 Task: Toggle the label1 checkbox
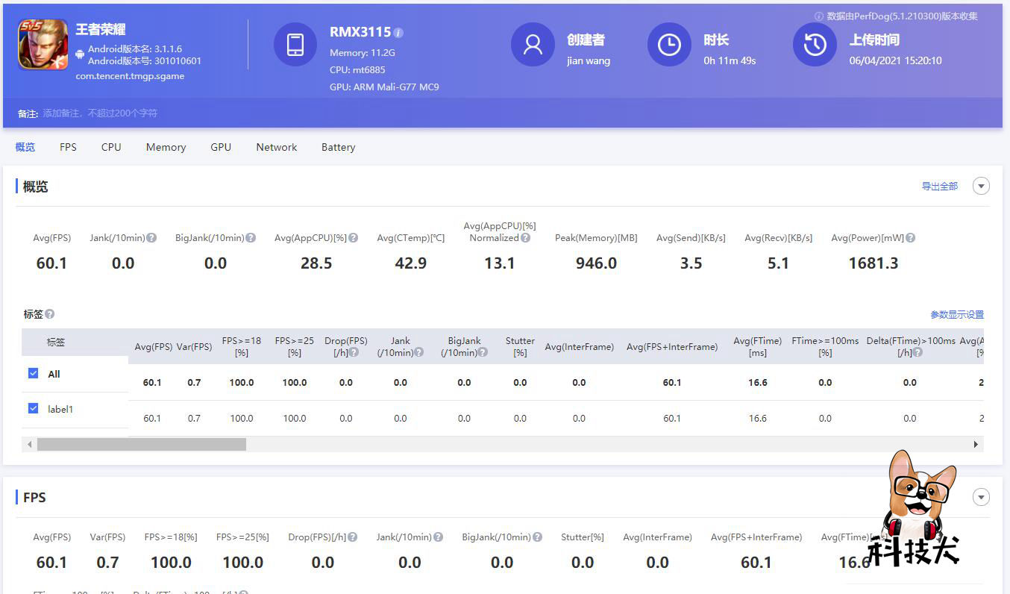(33, 409)
